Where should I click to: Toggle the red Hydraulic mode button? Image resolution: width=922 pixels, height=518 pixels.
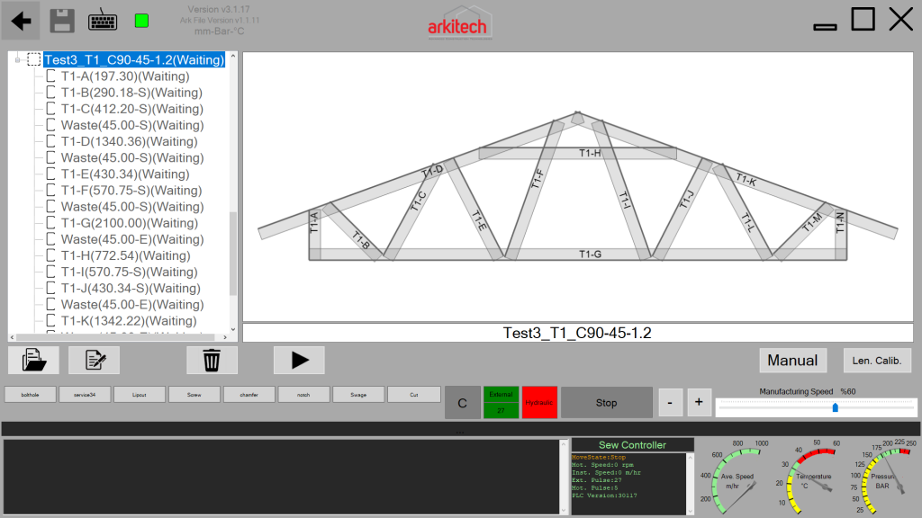[x=538, y=402]
